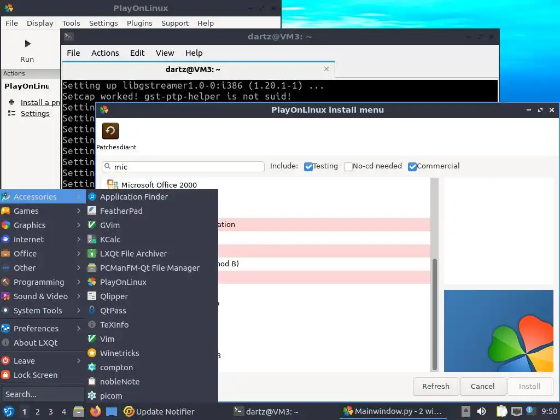Switch to workspace 3

tap(50, 412)
